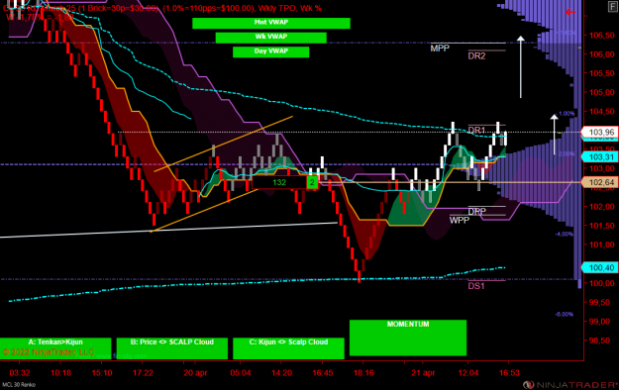
Task: Click the 20 apr date label
Action: [x=195, y=373]
